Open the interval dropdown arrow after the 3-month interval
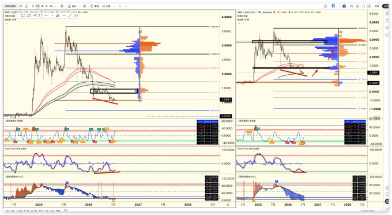Screen dimensions: 392x215 [56, 6]
